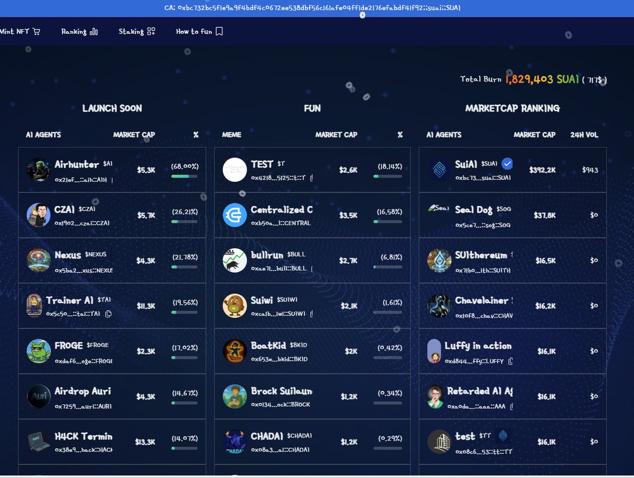The width and height of the screenshot is (634, 478).
Task: Click the Brock Suilaunch avatar icon
Action: pyautogui.click(x=235, y=397)
